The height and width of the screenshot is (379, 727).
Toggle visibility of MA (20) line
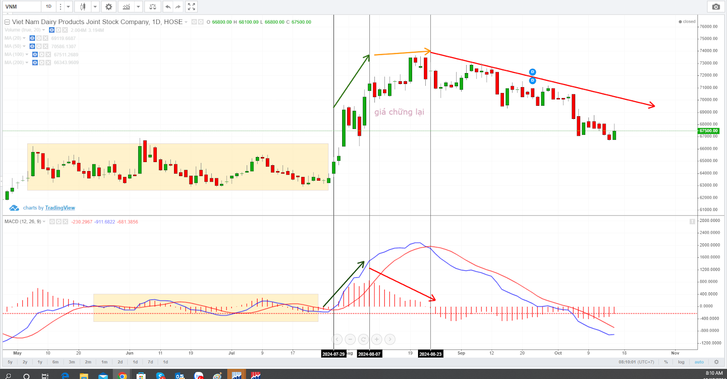pyautogui.click(x=32, y=38)
